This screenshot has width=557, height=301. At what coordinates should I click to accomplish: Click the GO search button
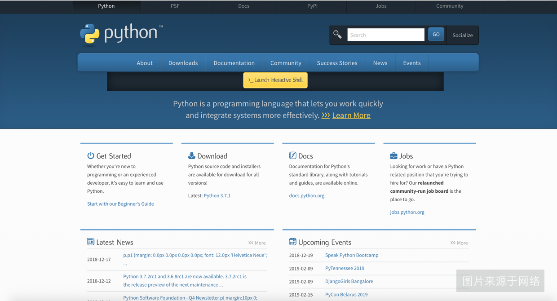click(436, 35)
